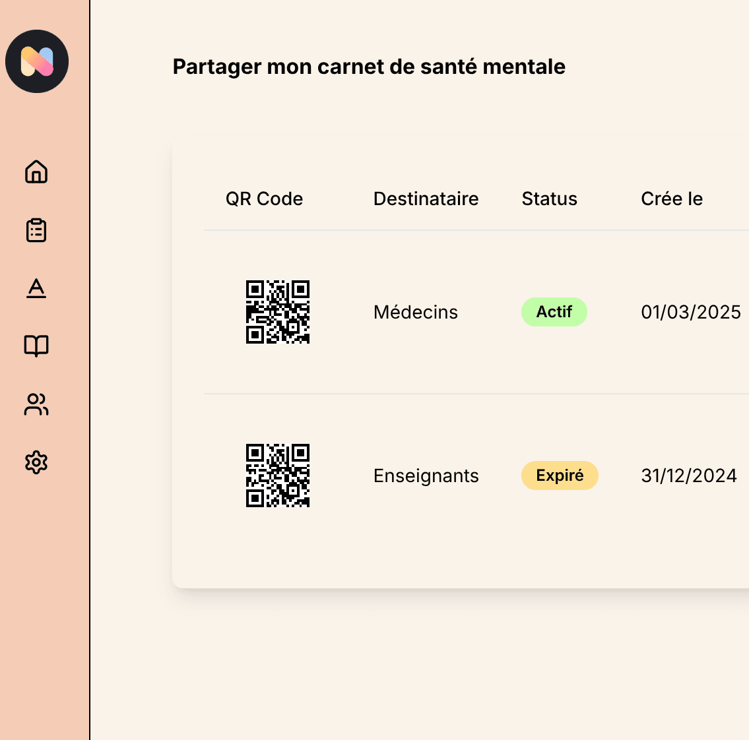749x740 pixels.
Task: Click the QR Code column header
Action: (264, 199)
